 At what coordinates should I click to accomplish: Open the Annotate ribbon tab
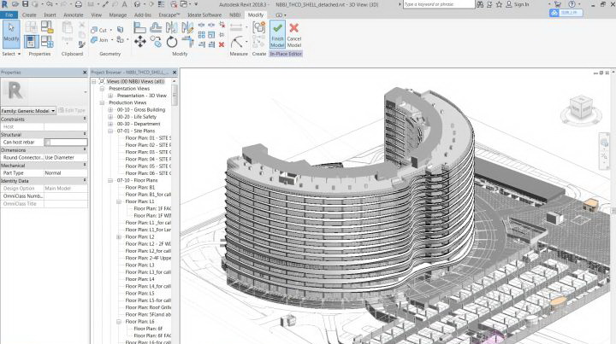(x=74, y=15)
